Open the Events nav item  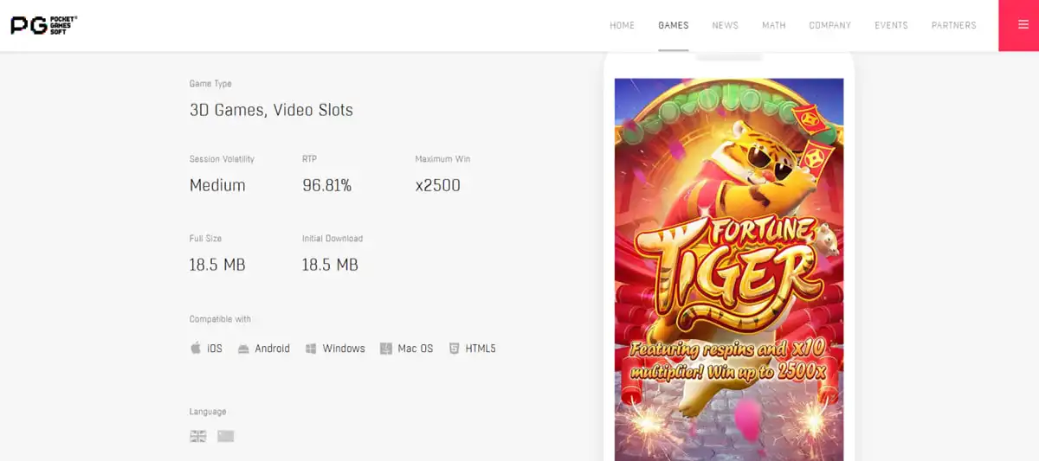(891, 25)
